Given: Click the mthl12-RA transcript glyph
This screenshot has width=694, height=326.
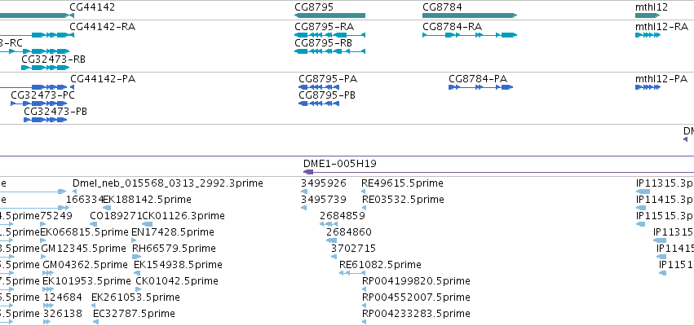Looking at the screenshot, I should tap(648, 35).
